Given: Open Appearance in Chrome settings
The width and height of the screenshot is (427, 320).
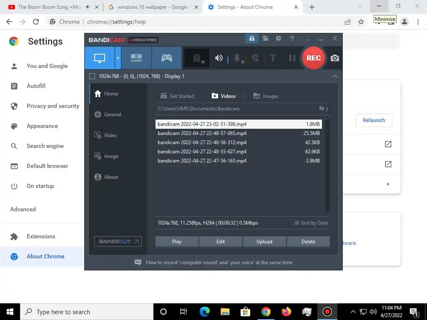Looking at the screenshot, I should 42,126.
